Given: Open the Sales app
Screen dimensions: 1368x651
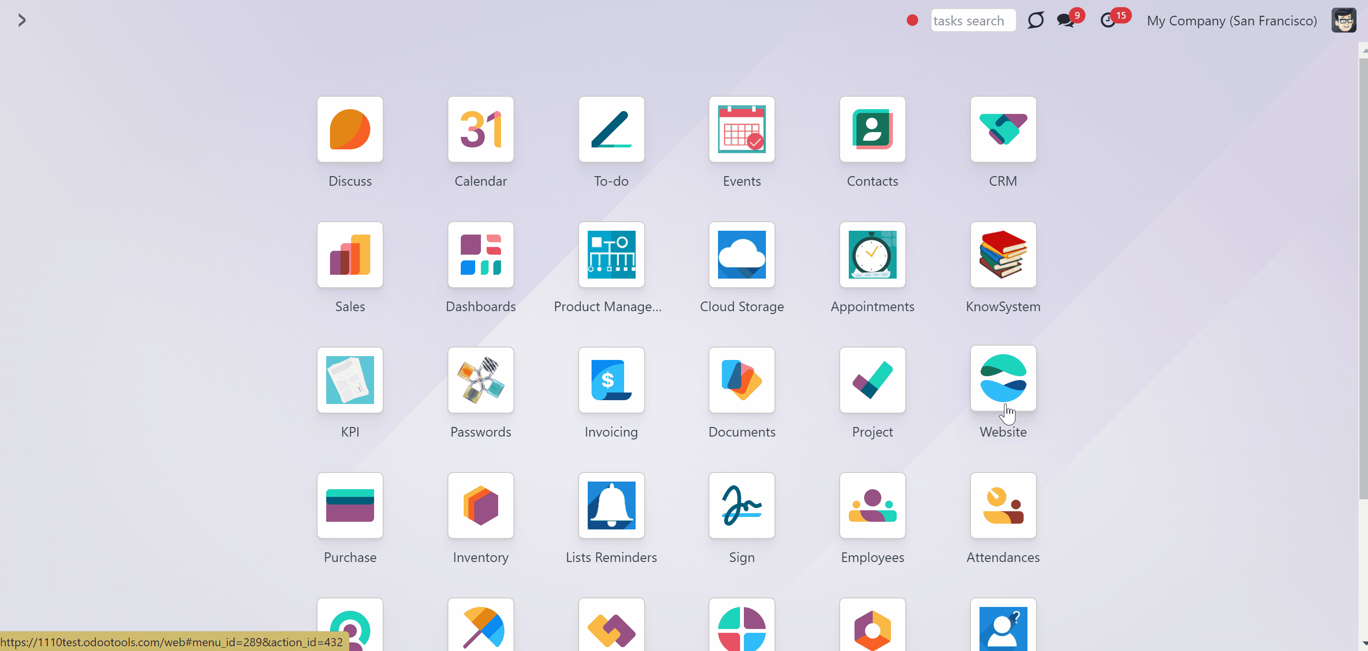Looking at the screenshot, I should [x=350, y=255].
